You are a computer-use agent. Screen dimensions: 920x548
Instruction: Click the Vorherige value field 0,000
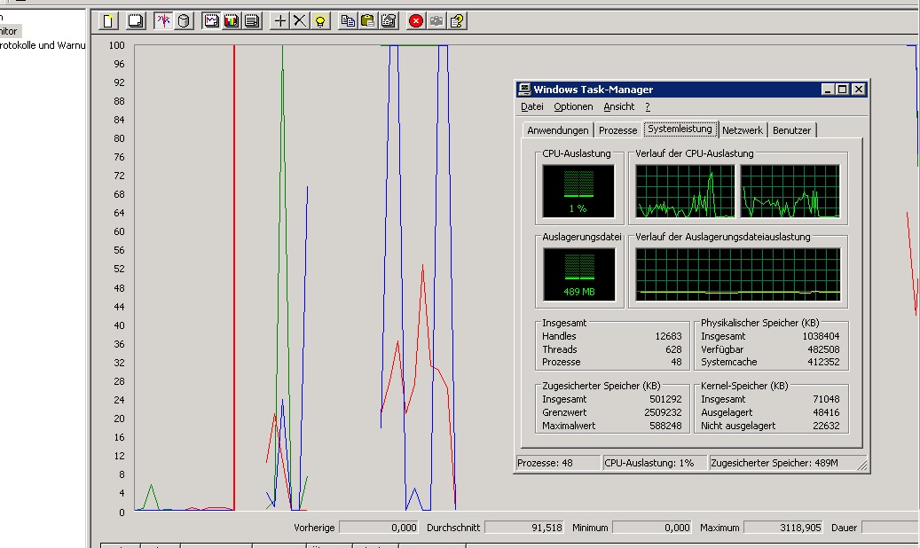[379, 528]
